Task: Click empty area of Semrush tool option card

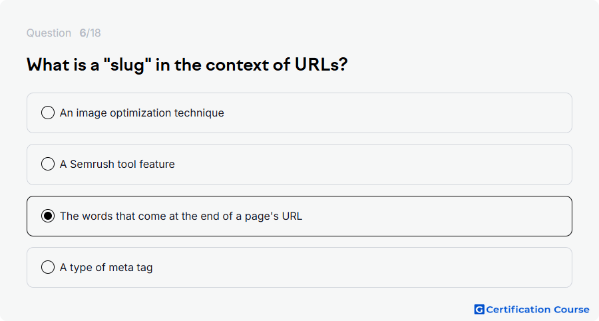Action: pos(374,164)
